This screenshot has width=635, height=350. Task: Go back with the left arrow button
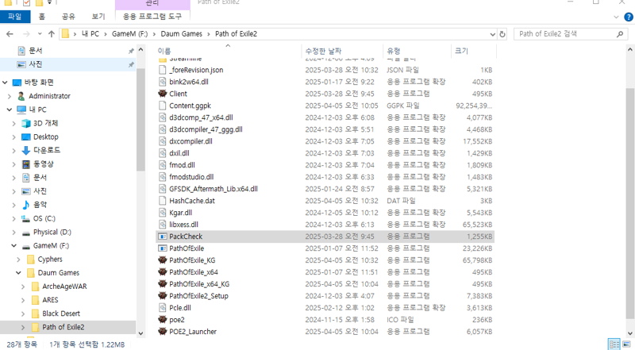coord(10,34)
